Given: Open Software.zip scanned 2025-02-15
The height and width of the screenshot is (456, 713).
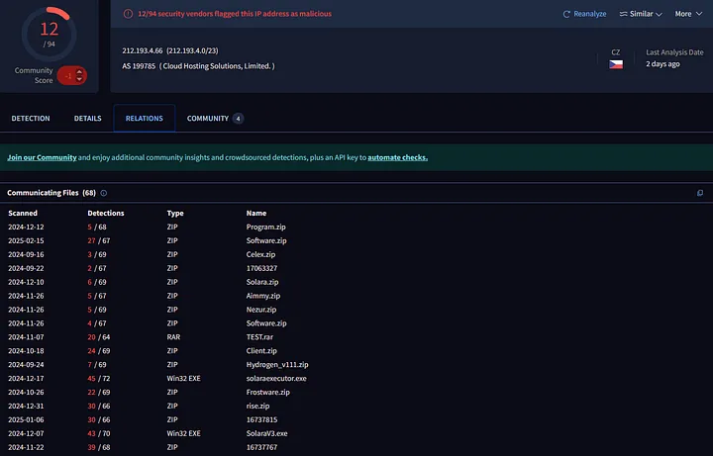Looking at the screenshot, I should tap(266, 240).
